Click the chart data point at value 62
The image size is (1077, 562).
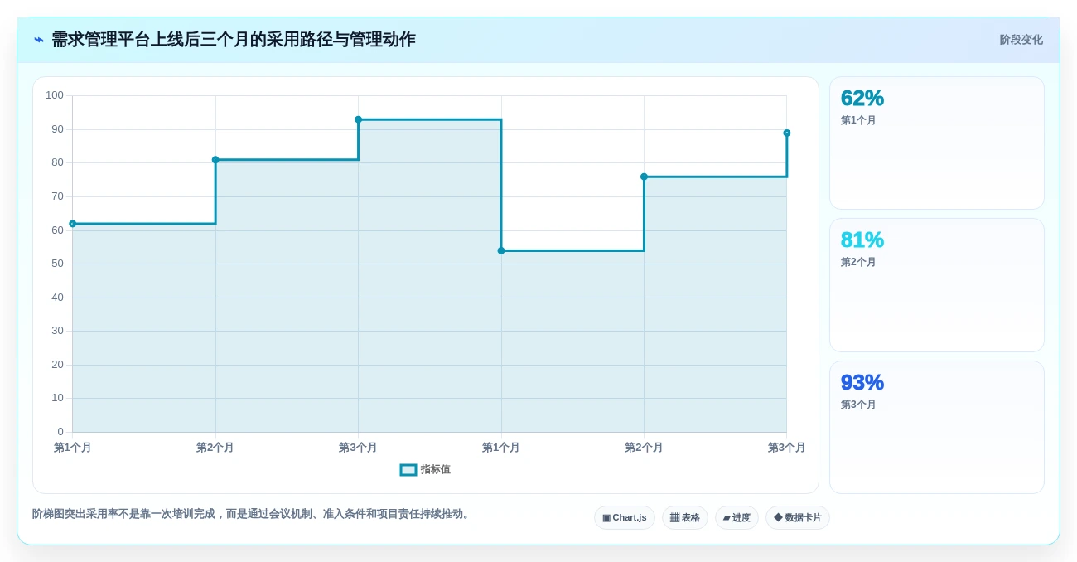[x=73, y=224]
